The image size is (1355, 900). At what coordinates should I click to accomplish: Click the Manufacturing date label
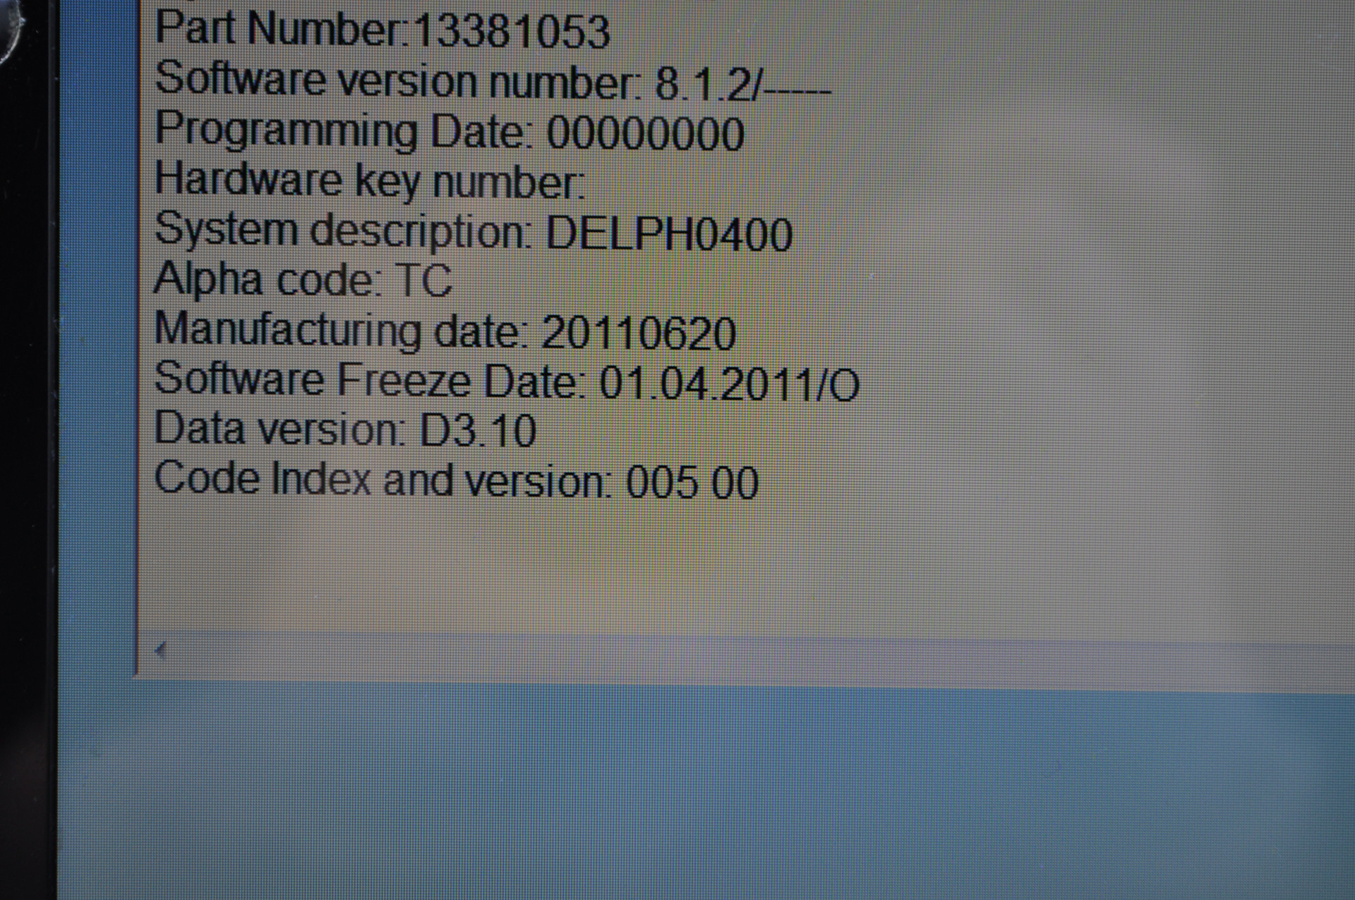[x=342, y=330]
